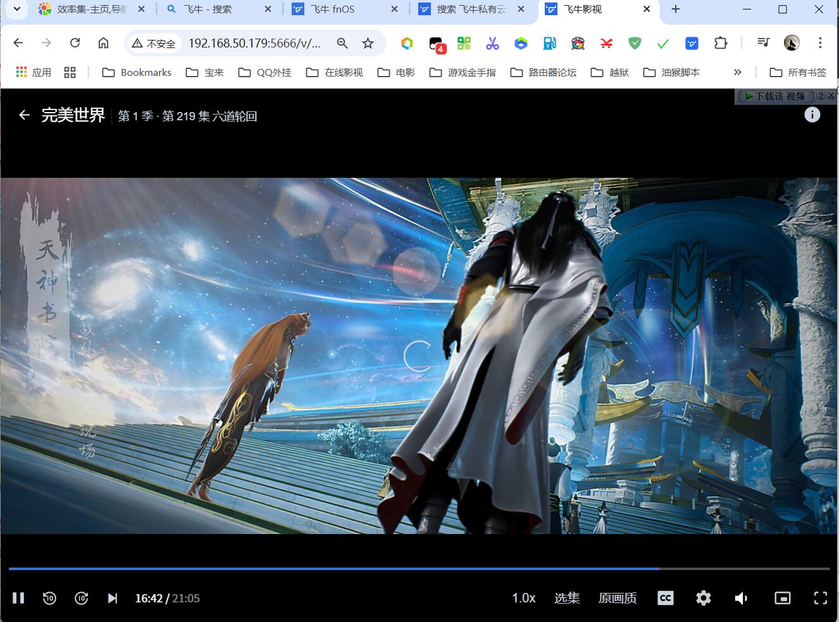The height and width of the screenshot is (622, 839).
Task: Switch to 搜索 飞牛私有云 tab
Action: tap(471, 9)
